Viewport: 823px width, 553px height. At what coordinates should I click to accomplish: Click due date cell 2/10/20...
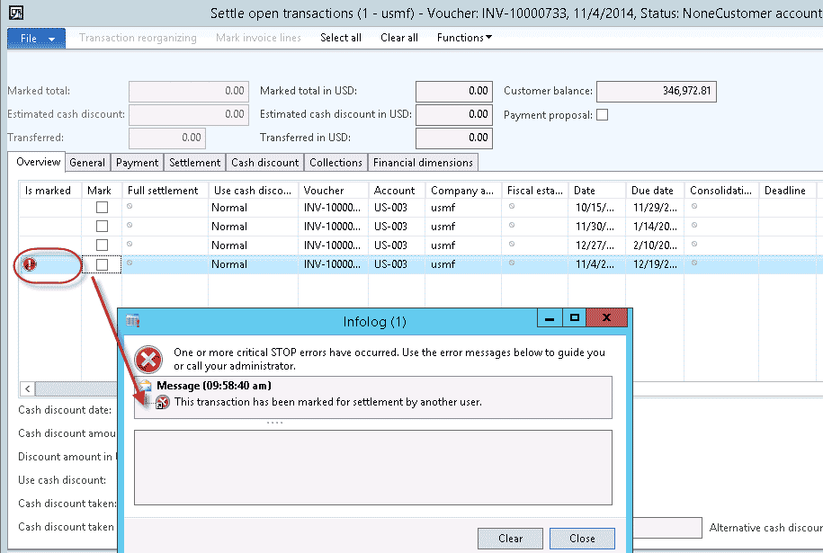click(655, 245)
